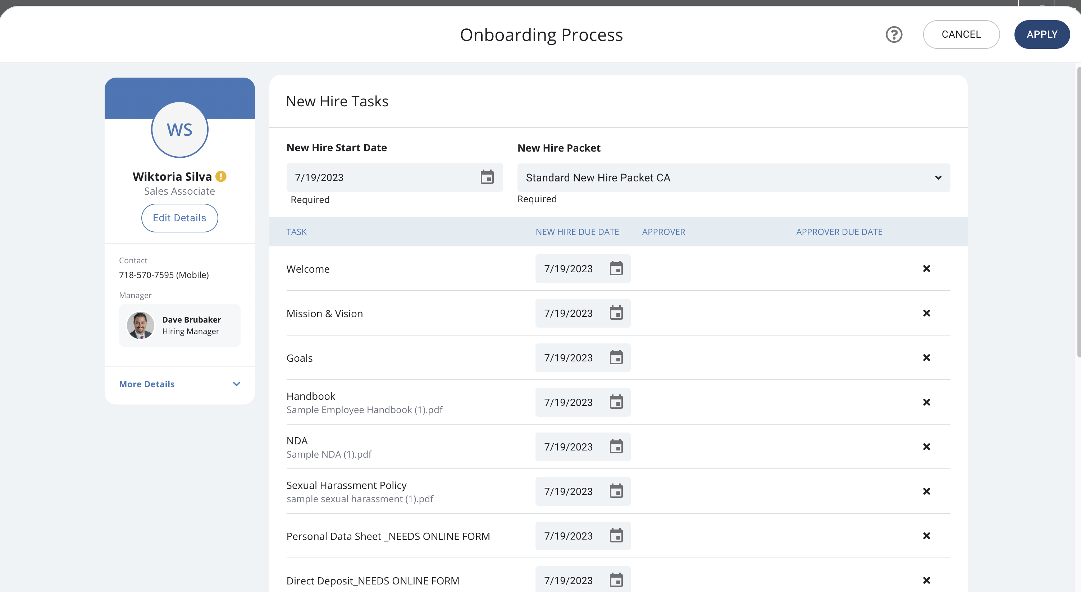Remove the NDA task
Image resolution: width=1081 pixels, height=592 pixels.
click(927, 447)
